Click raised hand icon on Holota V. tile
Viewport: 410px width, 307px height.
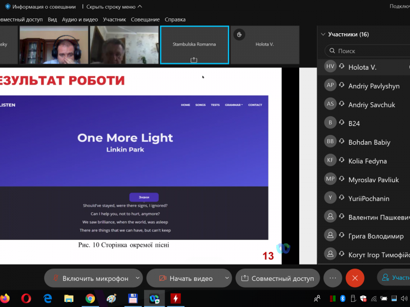click(239, 34)
